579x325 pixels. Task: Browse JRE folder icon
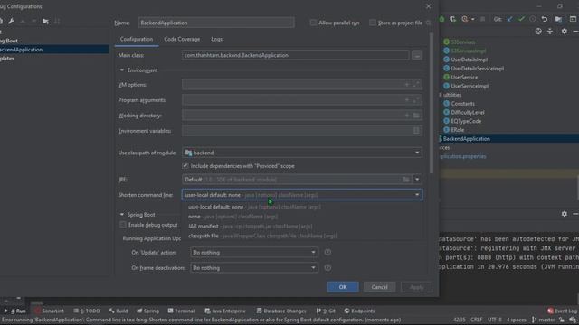point(406,180)
